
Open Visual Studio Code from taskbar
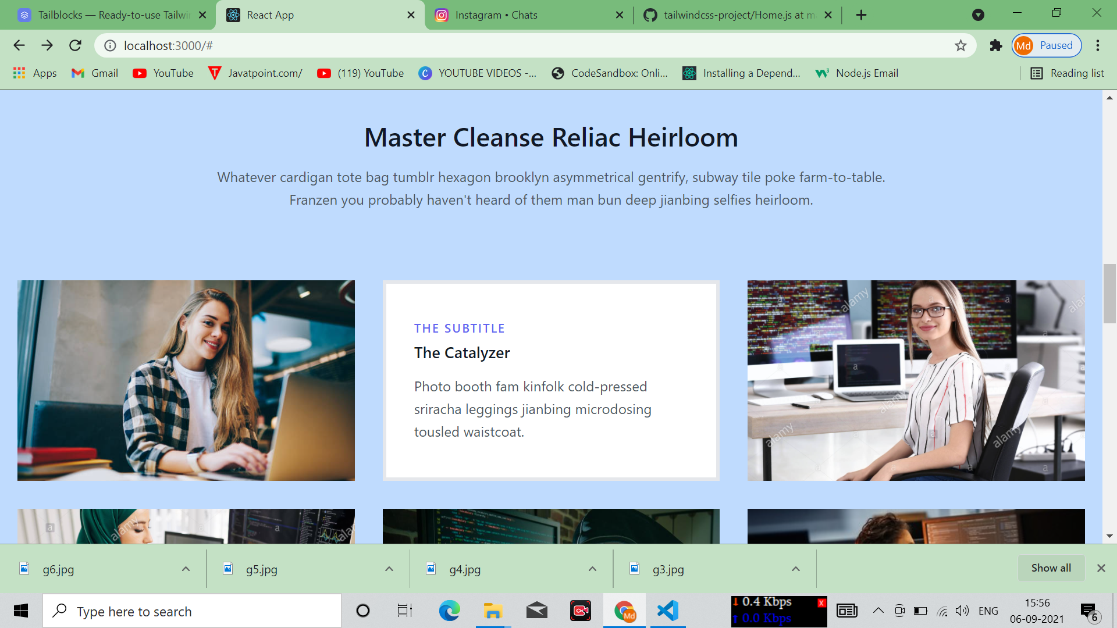click(x=668, y=611)
